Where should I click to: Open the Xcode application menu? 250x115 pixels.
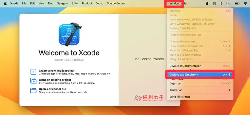(x=14, y=3)
